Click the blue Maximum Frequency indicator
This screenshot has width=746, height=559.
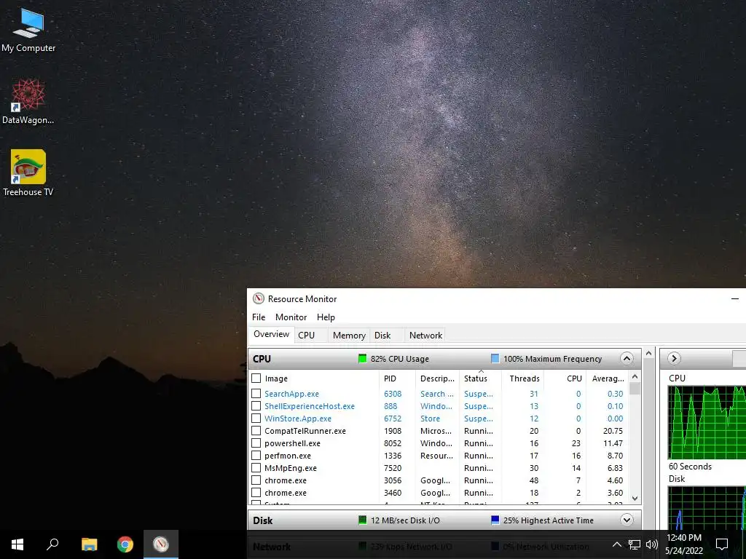coord(495,359)
